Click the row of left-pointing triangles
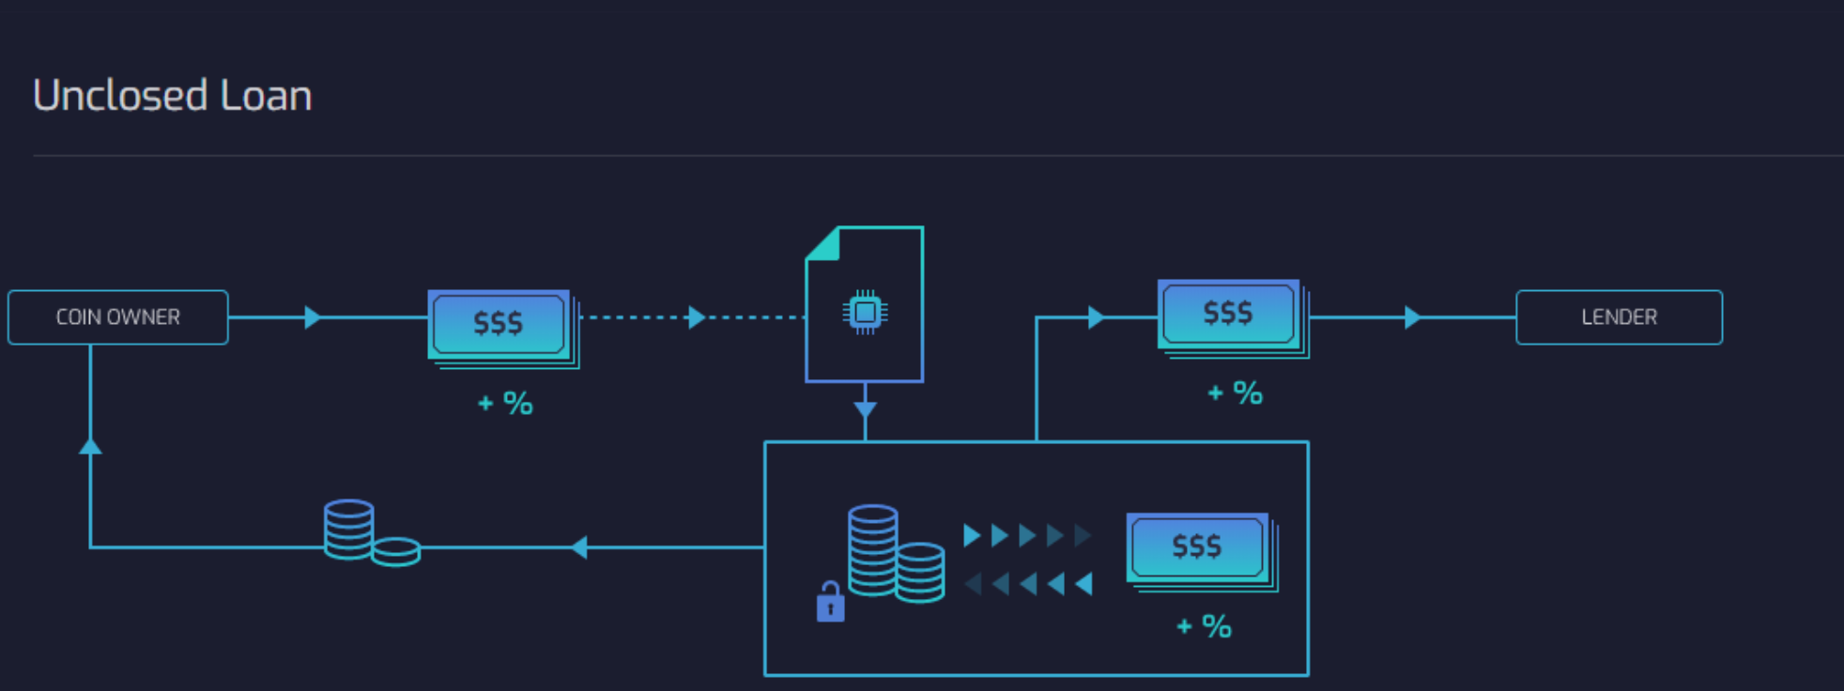This screenshot has height=691, width=1844. (x=1028, y=584)
